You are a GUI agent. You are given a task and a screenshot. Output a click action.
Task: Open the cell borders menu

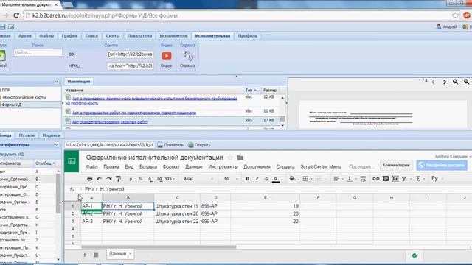pyautogui.click(x=305, y=179)
